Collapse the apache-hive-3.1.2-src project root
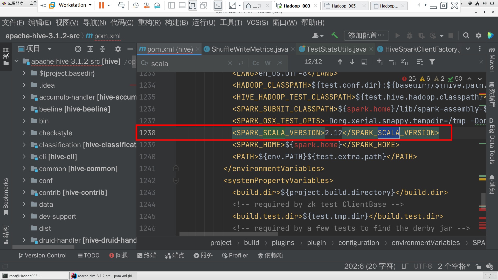498x280 pixels. pyautogui.click(x=16, y=61)
